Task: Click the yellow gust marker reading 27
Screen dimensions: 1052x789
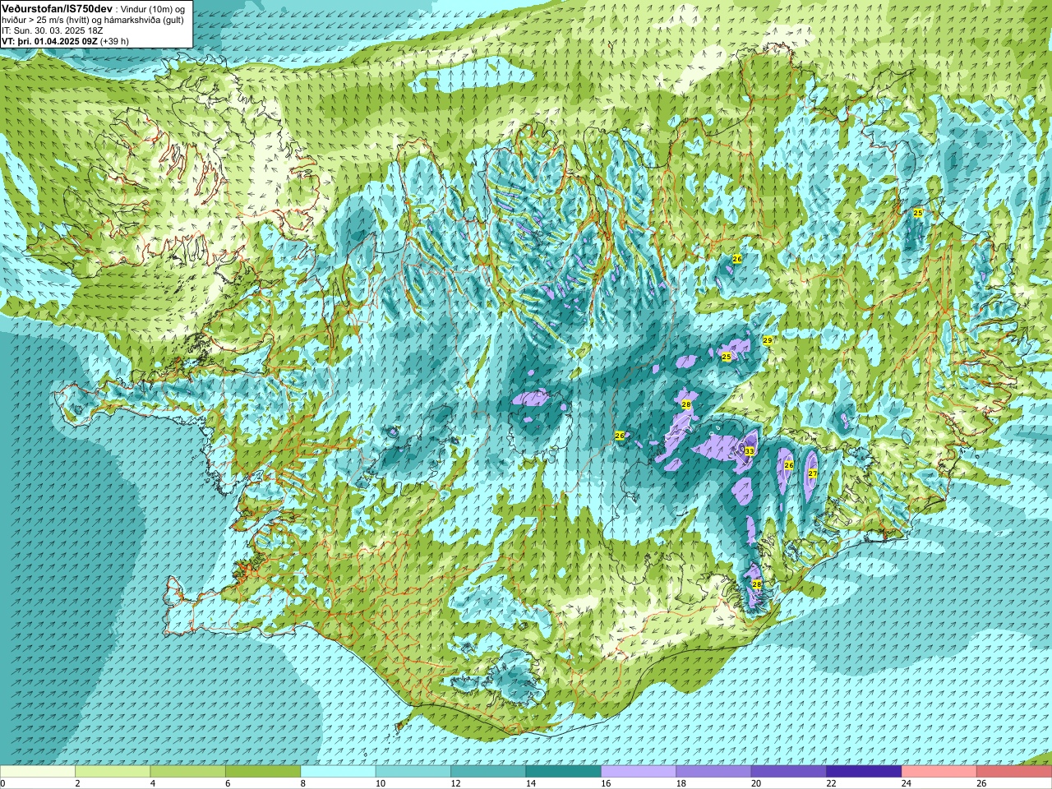Action: [x=812, y=473]
